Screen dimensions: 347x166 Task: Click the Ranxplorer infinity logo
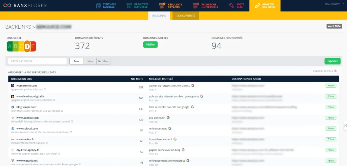[x=7, y=5]
